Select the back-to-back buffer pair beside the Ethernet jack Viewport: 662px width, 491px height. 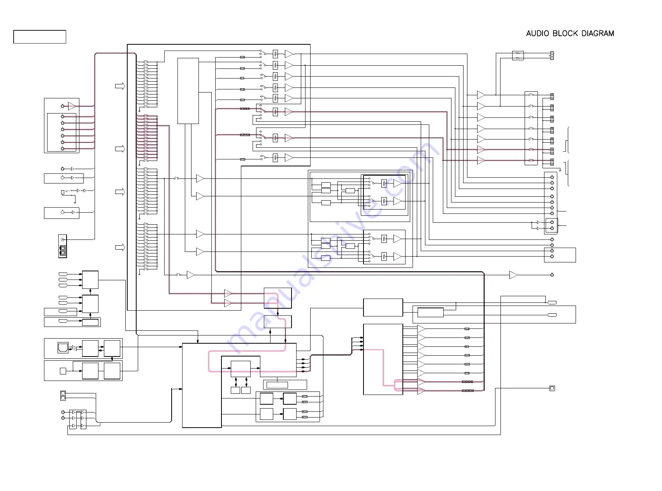[x=74, y=348]
